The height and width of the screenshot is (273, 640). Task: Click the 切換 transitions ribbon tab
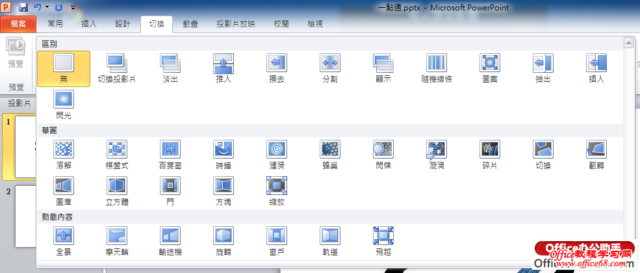[157, 24]
